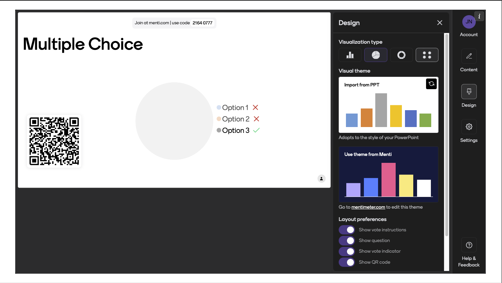Click the info icon in top corner
The height and width of the screenshot is (283, 502).
pos(479,16)
